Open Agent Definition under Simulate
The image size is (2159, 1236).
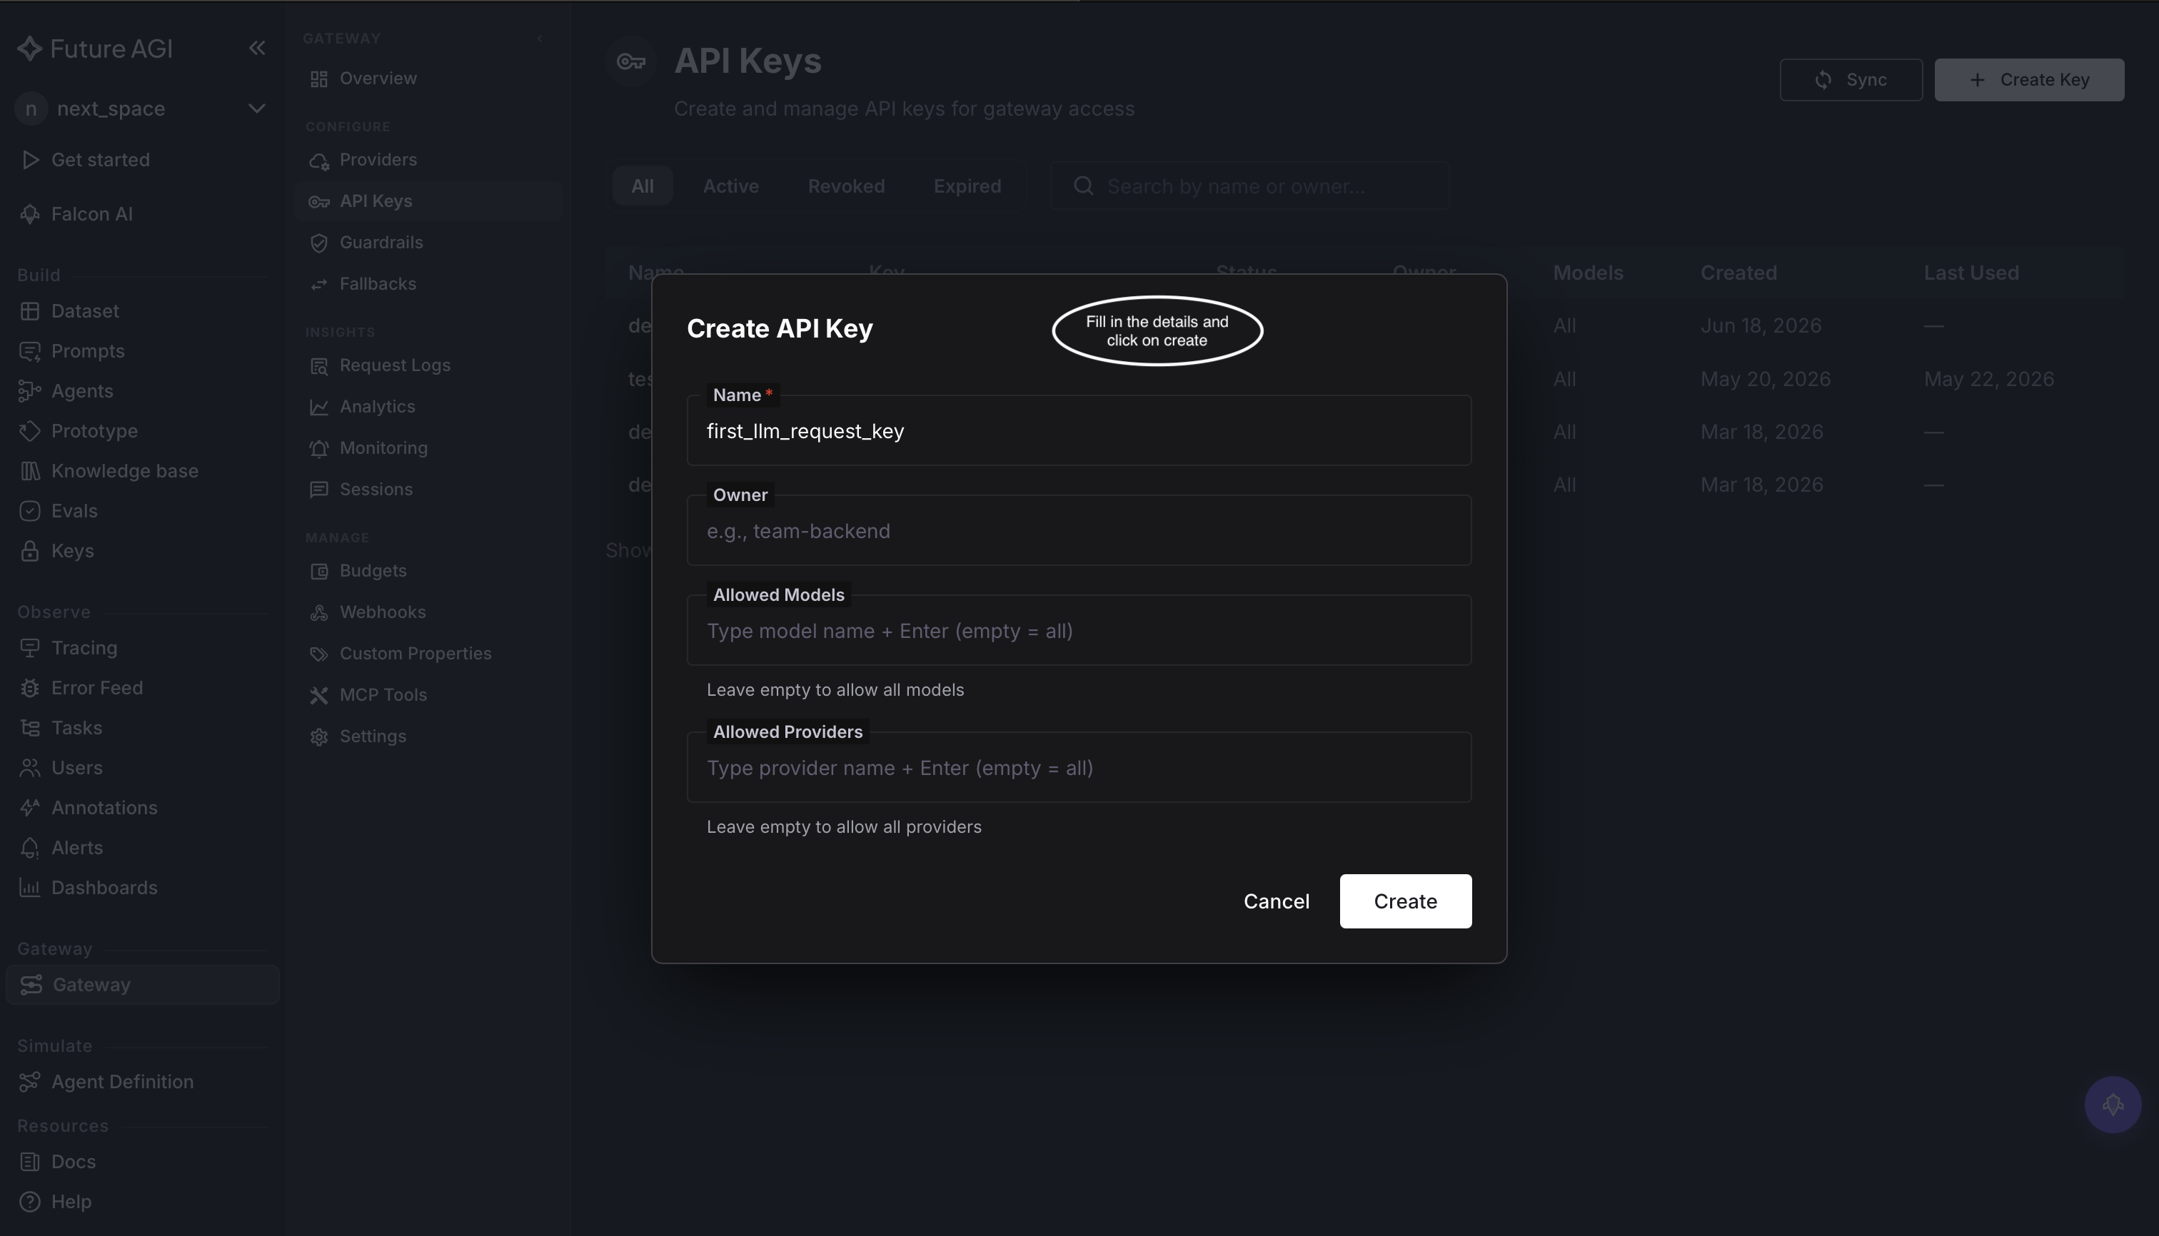click(x=122, y=1082)
